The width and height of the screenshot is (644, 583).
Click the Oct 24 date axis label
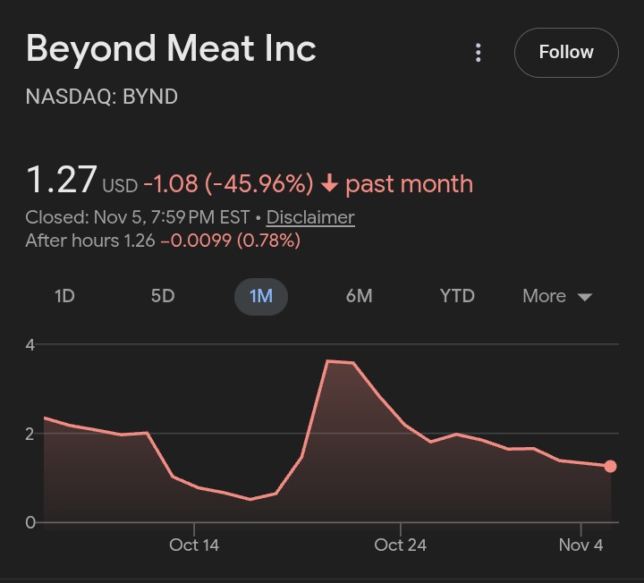pyautogui.click(x=401, y=545)
